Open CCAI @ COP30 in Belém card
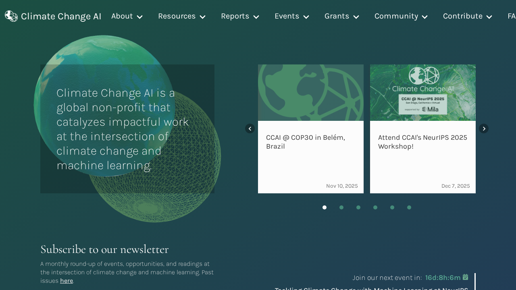Viewport: 516px width, 290px height. [305, 142]
